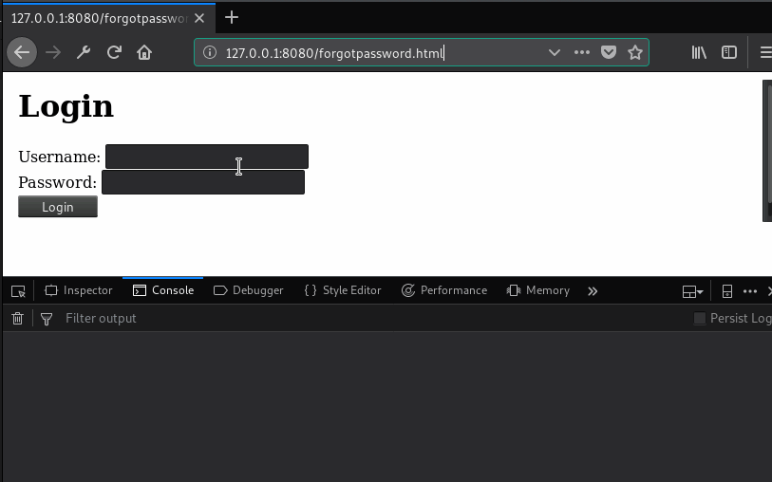Open the Firefox hamburger menu
This screenshot has width=772, height=482.
tap(765, 52)
